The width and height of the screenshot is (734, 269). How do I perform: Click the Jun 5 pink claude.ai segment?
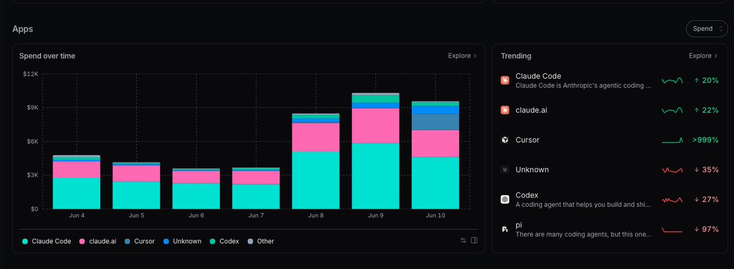point(136,174)
